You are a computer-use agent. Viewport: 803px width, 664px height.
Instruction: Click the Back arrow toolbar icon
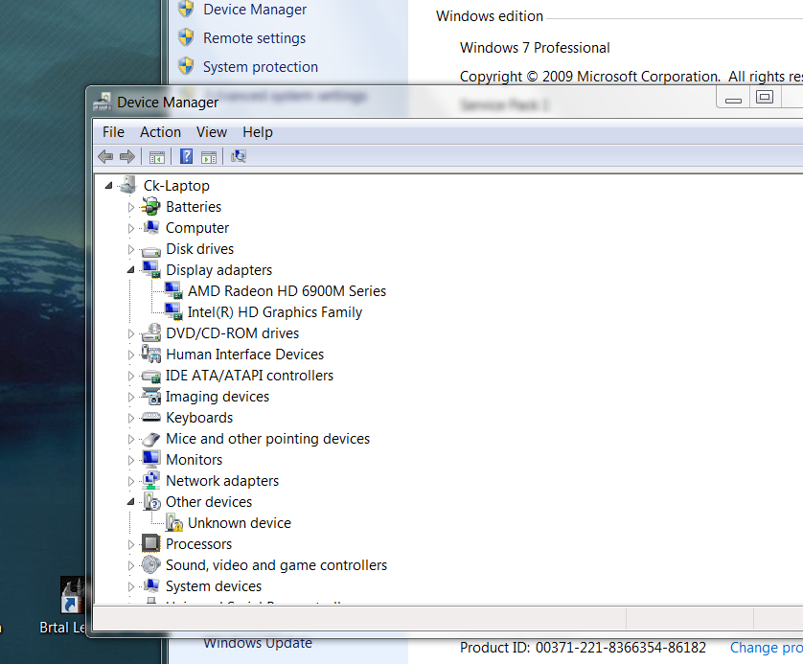[105, 156]
